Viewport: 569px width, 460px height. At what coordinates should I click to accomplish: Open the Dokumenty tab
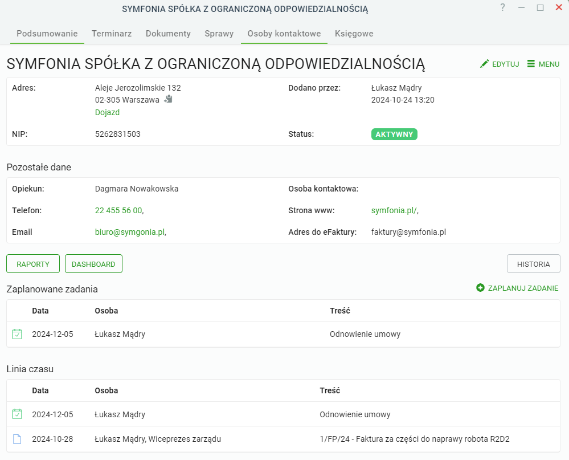tap(168, 34)
